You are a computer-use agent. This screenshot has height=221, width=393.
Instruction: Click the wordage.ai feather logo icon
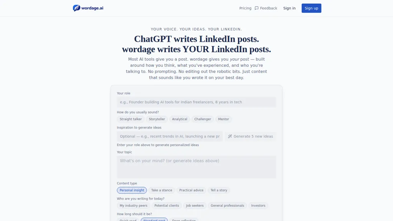(76, 8)
